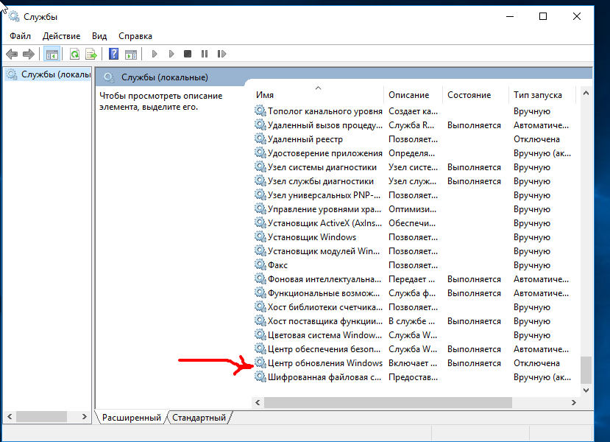610x442 pixels.
Task: Switch to the Стандартный tab
Action: coord(199,418)
